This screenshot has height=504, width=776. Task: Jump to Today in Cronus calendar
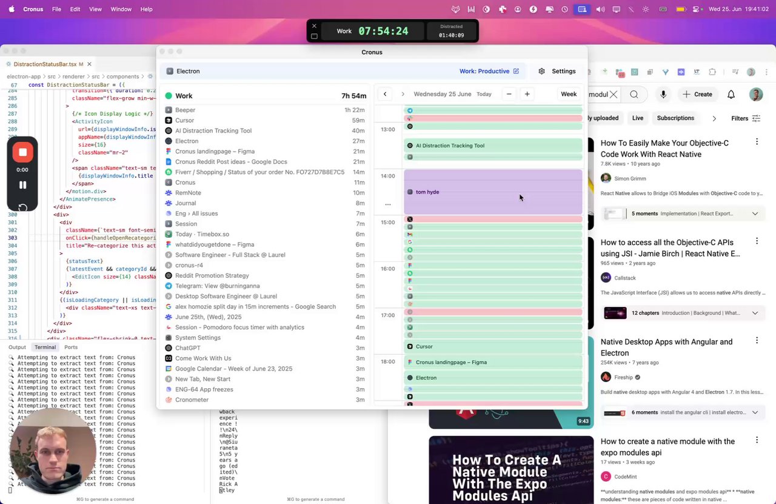(484, 94)
